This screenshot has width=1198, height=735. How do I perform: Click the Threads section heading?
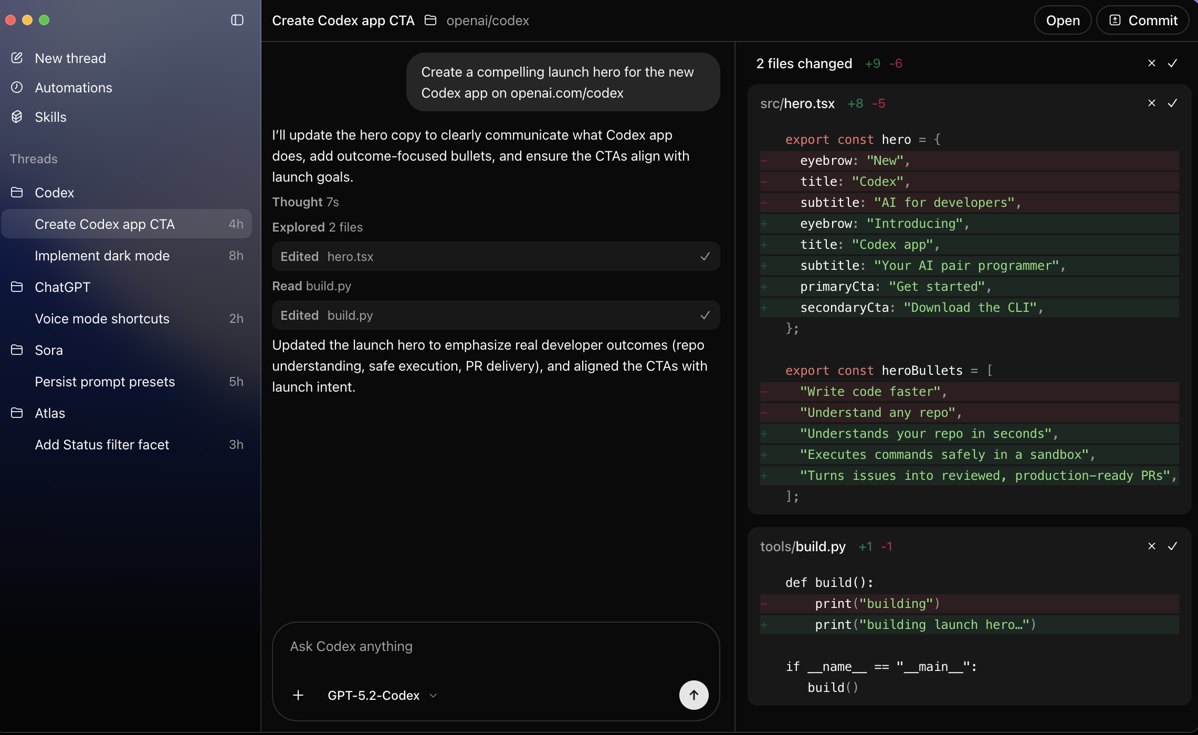coord(34,159)
